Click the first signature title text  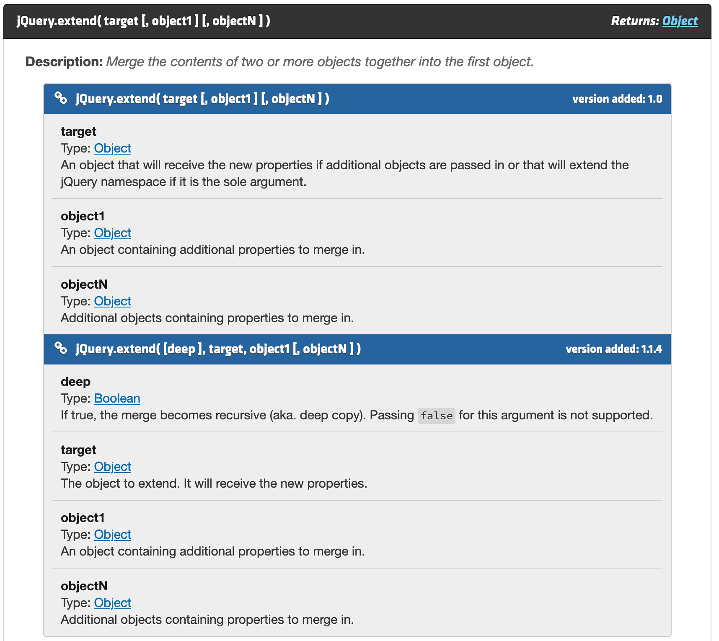click(x=202, y=98)
